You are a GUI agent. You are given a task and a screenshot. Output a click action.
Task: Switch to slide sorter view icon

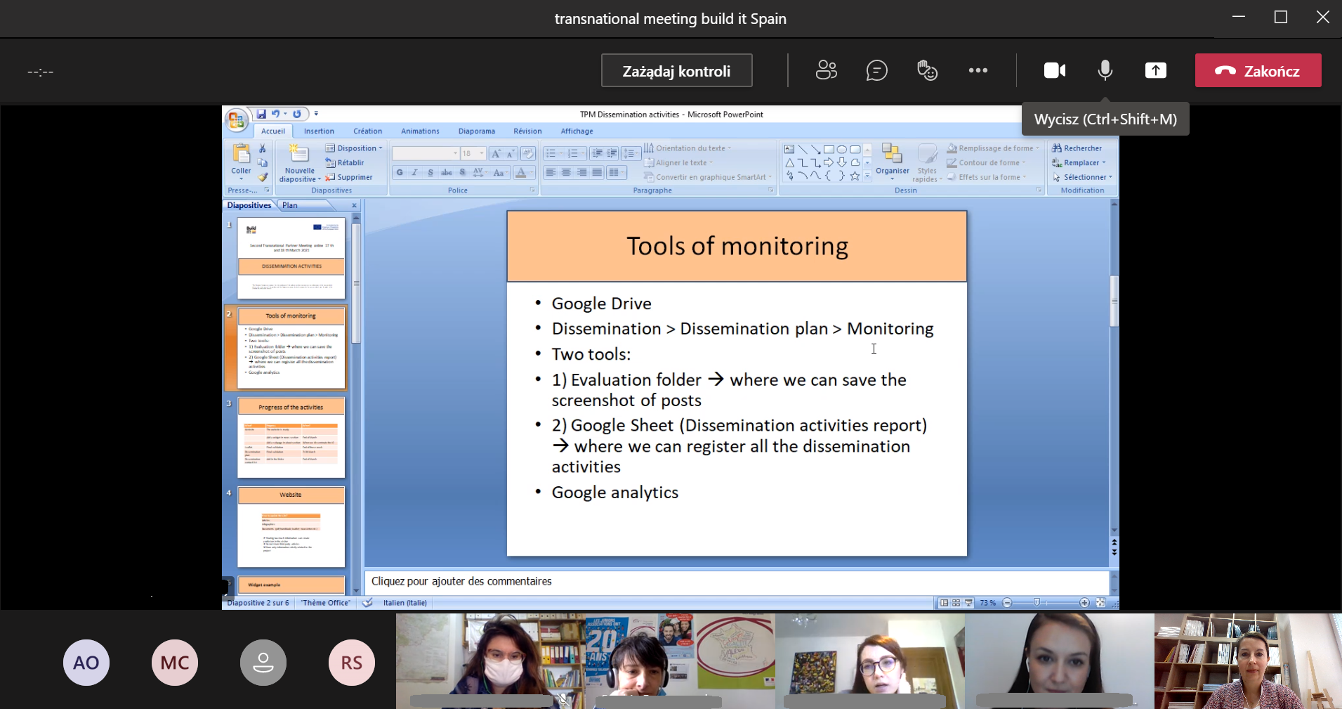(x=956, y=603)
